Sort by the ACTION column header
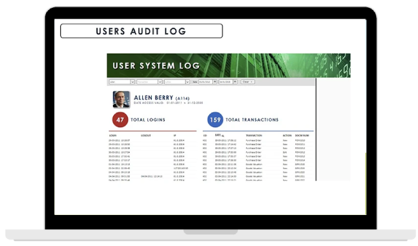The image size is (418, 246). pos(287,136)
